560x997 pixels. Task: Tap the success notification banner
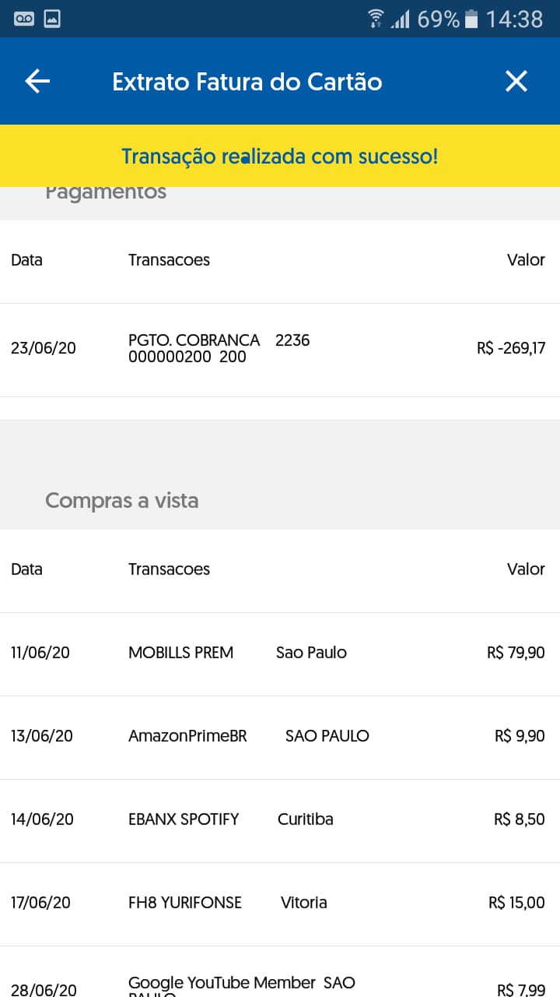click(x=280, y=156)
